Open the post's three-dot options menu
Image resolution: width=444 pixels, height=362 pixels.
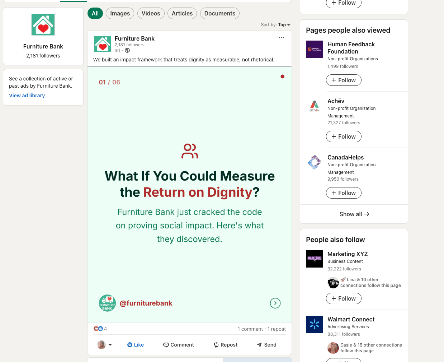click(x=282, y=38)
